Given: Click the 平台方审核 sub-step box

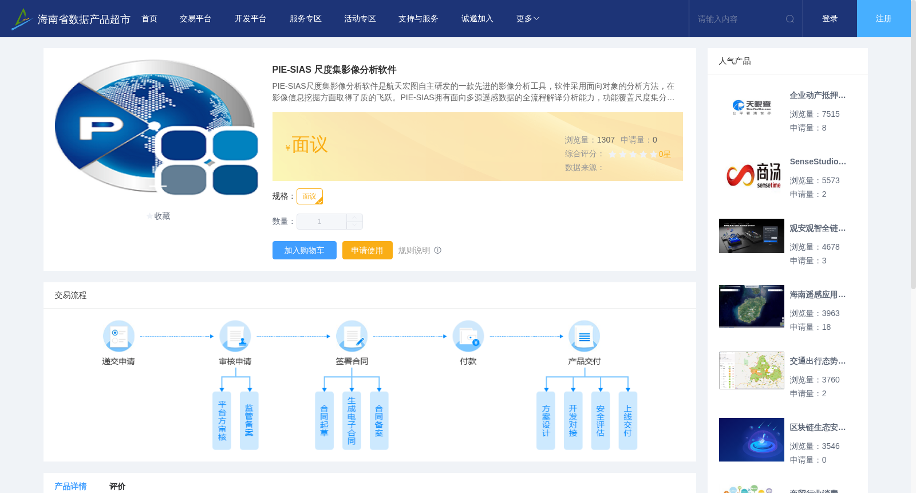Looking at the screenshot, I should click(222, 420).
